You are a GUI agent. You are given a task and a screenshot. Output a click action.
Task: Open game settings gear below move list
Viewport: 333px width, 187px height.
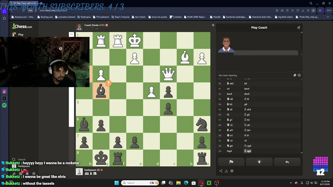(232, 171)
